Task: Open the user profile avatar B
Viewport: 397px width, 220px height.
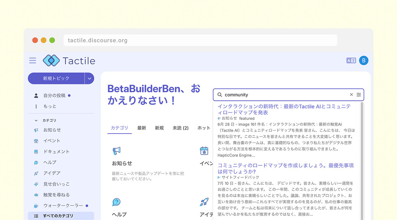Action: pos(363,60)
